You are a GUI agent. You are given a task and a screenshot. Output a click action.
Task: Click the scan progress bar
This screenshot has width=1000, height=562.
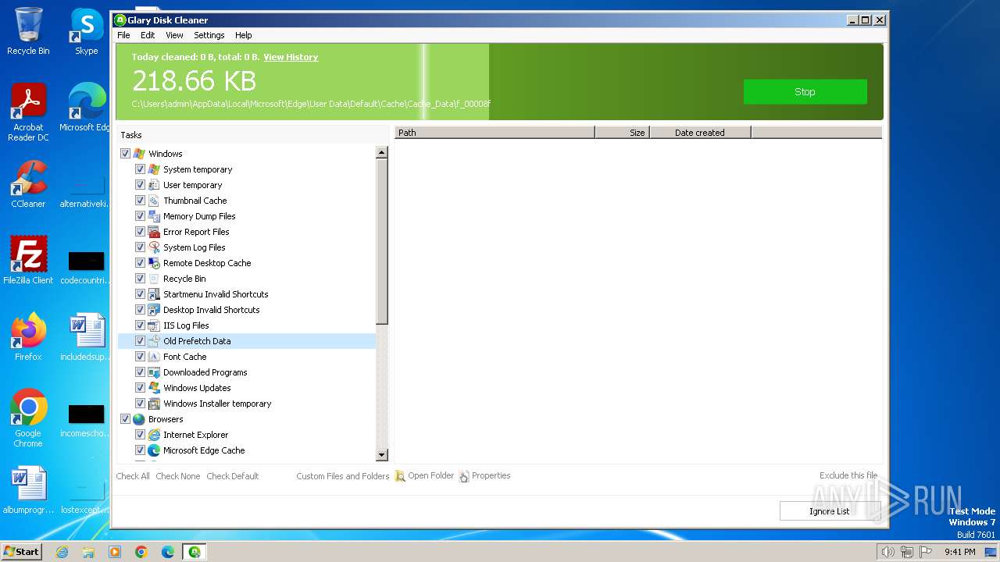(500, 82)
